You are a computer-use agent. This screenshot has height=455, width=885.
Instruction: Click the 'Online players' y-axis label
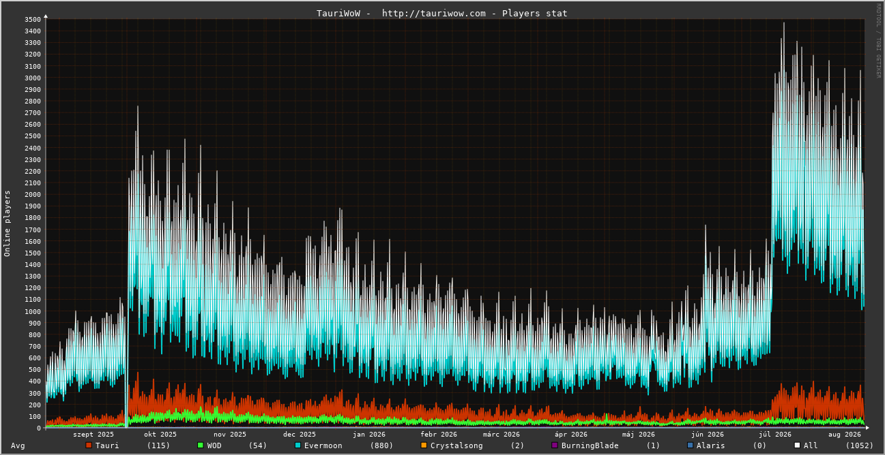(x=8, y=223)
